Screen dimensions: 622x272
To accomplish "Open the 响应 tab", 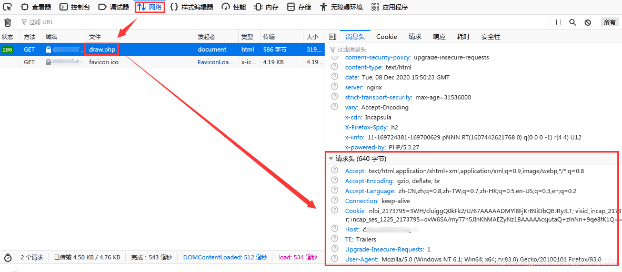I will point(439,37).
